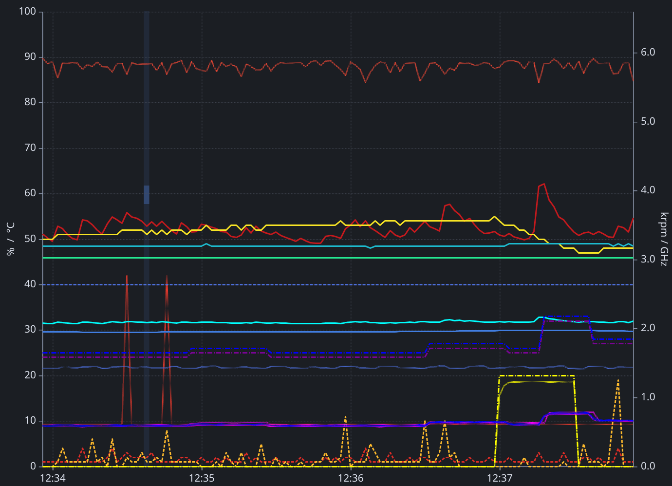Screen dimensions: 672x486
Task: Select the 12:37 tick label
Action: 500,478
